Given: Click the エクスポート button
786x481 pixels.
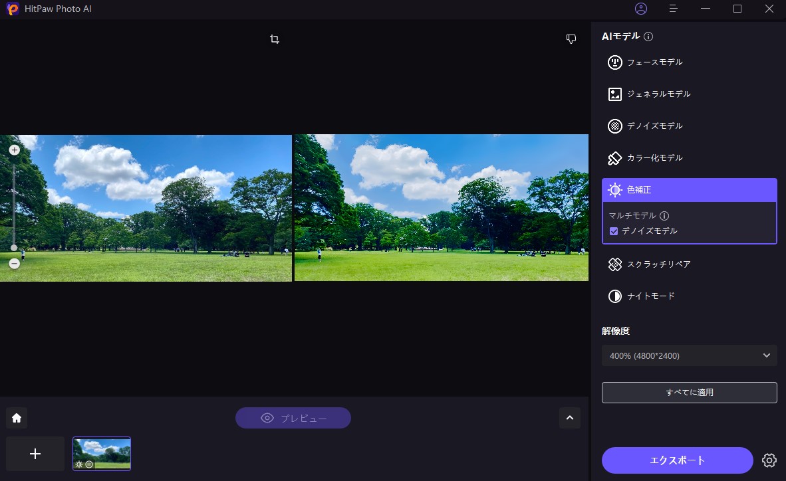Looking at the screenshot, I should (677, 460).
